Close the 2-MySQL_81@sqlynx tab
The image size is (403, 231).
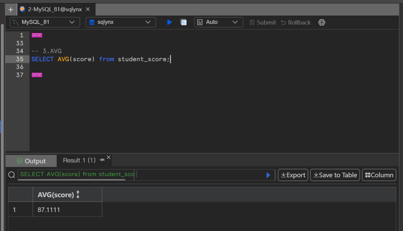(88, 9)
